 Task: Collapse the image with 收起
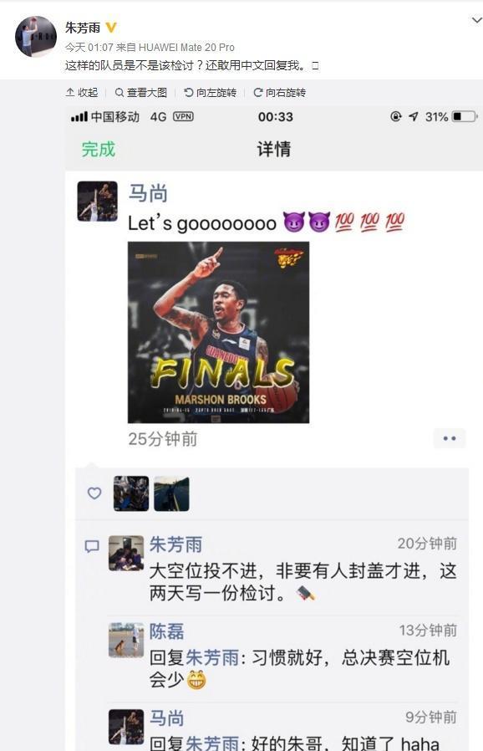pos(82,93)
